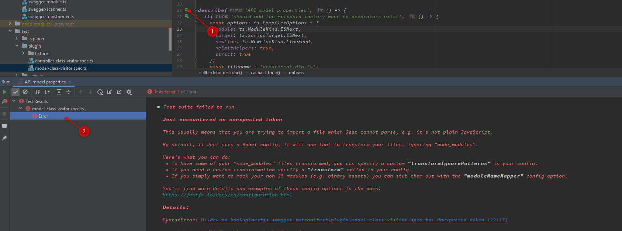Image resolution: width=622 pixels, height=231 pixels.
Task: Click 'Test suite failed to run' text
Action: [199, 107]
